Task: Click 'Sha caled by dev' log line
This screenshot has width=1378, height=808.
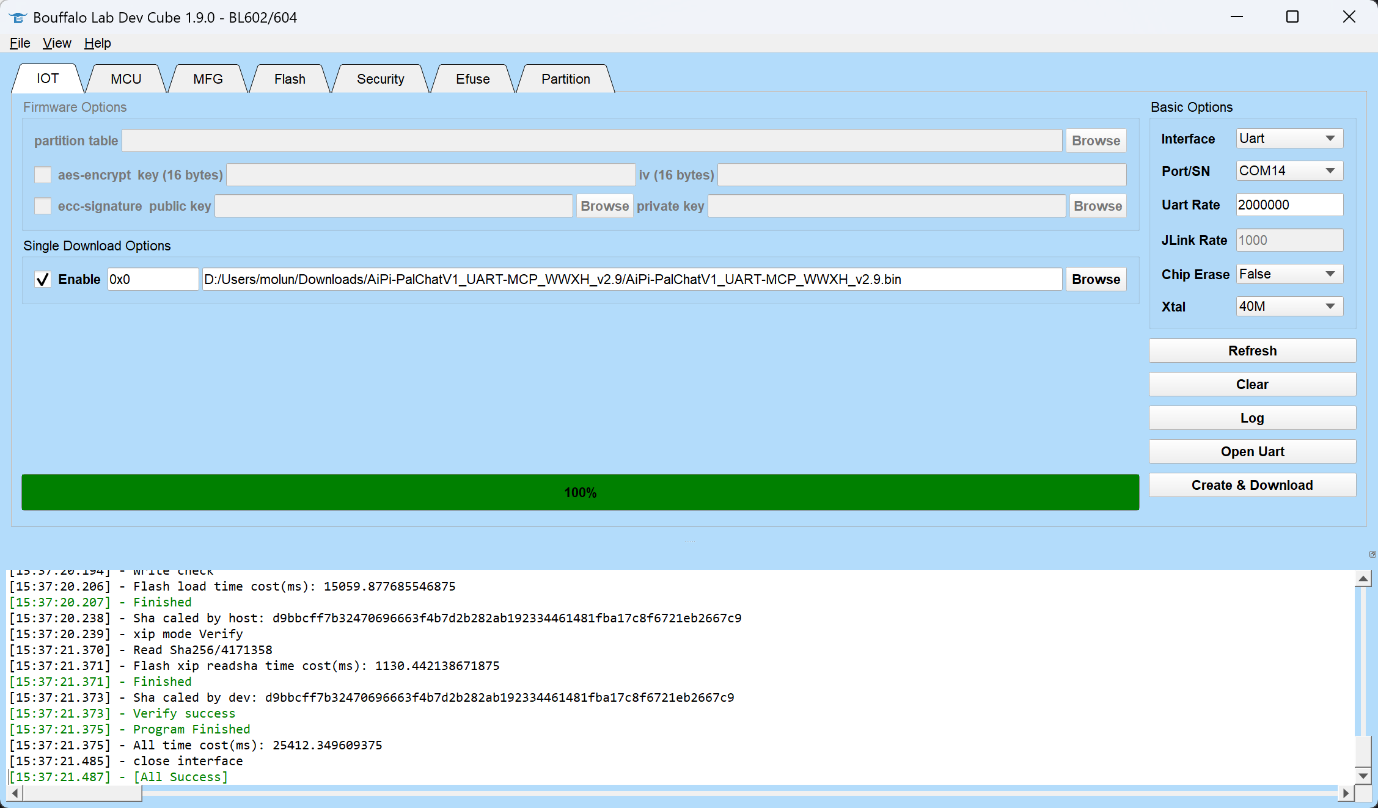Action: 372,697
